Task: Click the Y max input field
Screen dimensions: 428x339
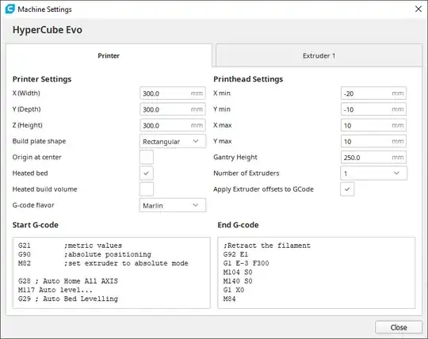Action: (x=373, y=141)
